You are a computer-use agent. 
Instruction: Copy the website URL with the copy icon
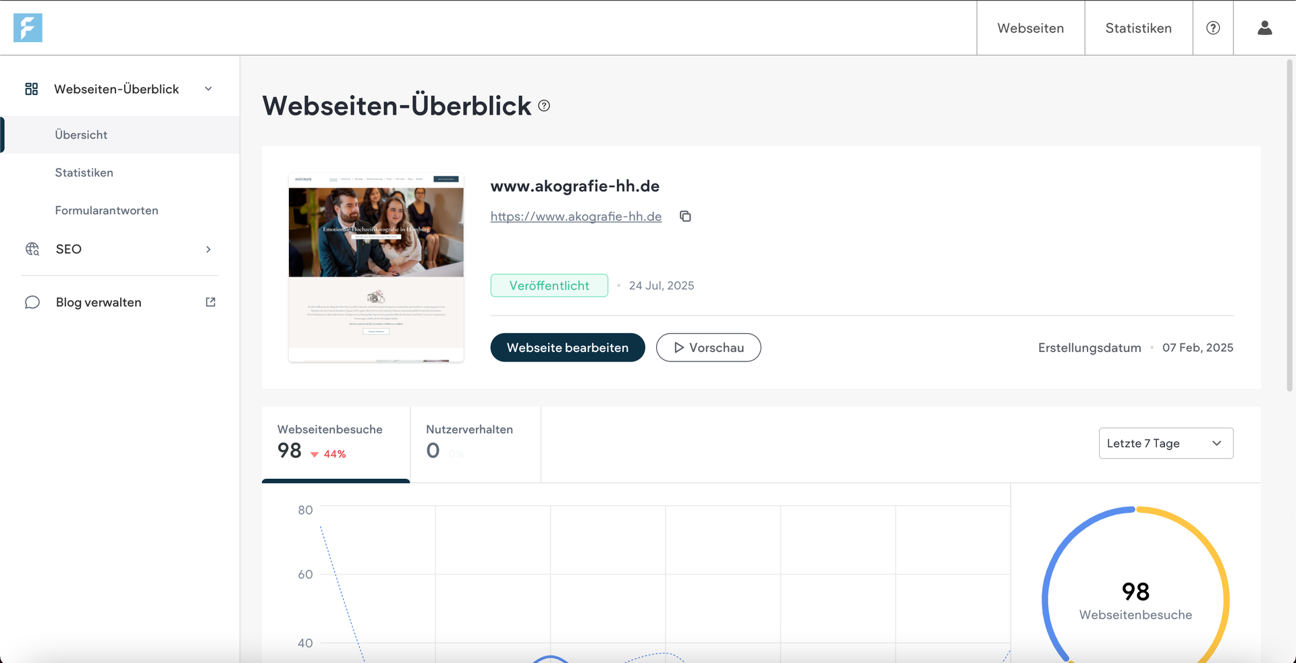tap(685, 217)
